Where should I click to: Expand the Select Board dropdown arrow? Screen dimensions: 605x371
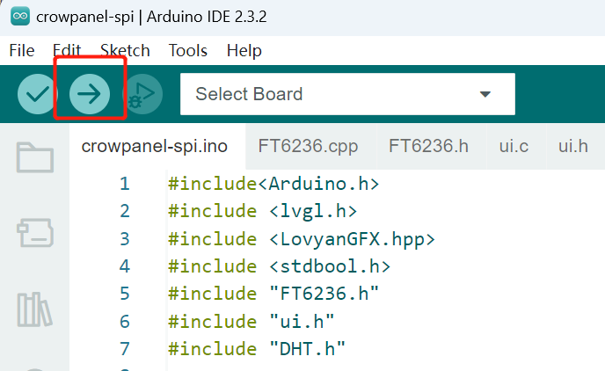point(485,94)
